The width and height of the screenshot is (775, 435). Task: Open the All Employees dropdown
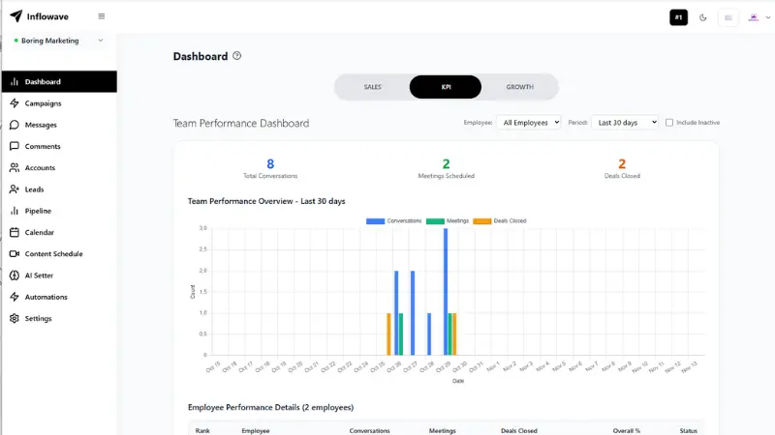pyautogui.click(x=528, y=123)
